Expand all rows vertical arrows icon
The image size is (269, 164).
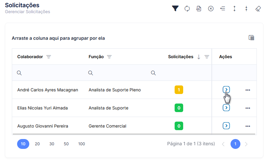tap(234, 9)
